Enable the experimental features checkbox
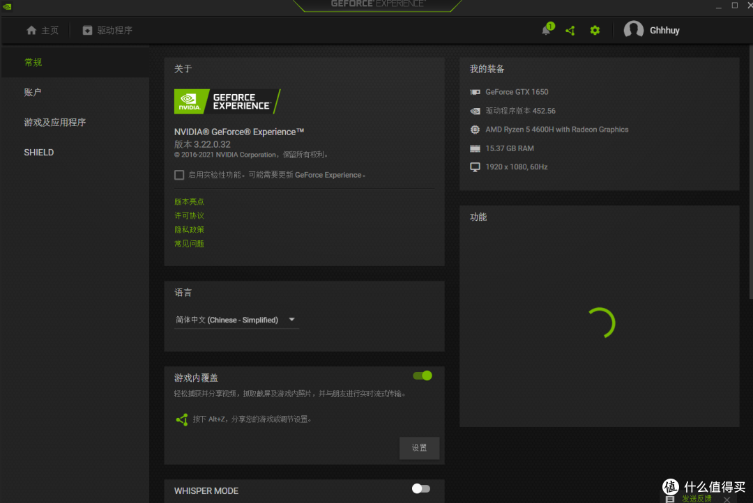This screenshot has height=503, width=753. coord(179,175)
